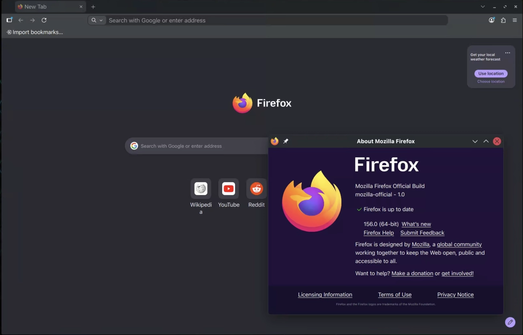Viewport: 523px width, 335px height.
Task: Follow the global community link
Action: (x=459, y=245)
